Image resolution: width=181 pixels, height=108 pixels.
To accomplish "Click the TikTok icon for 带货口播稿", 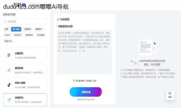I will point(9,85).
